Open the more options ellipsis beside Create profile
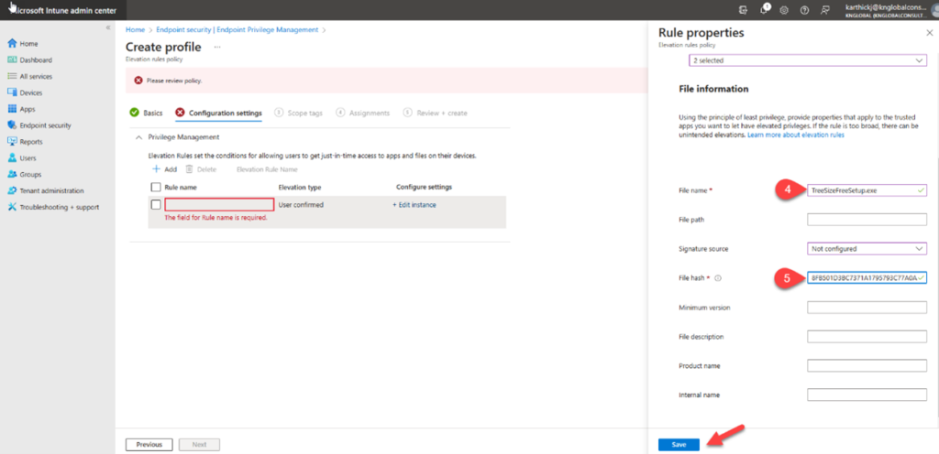The height and width of the screenshot is (454, 939). pos(217,48)
